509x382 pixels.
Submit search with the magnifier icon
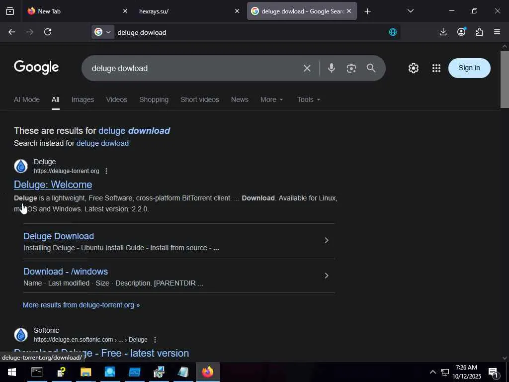[x=371, y=68]
